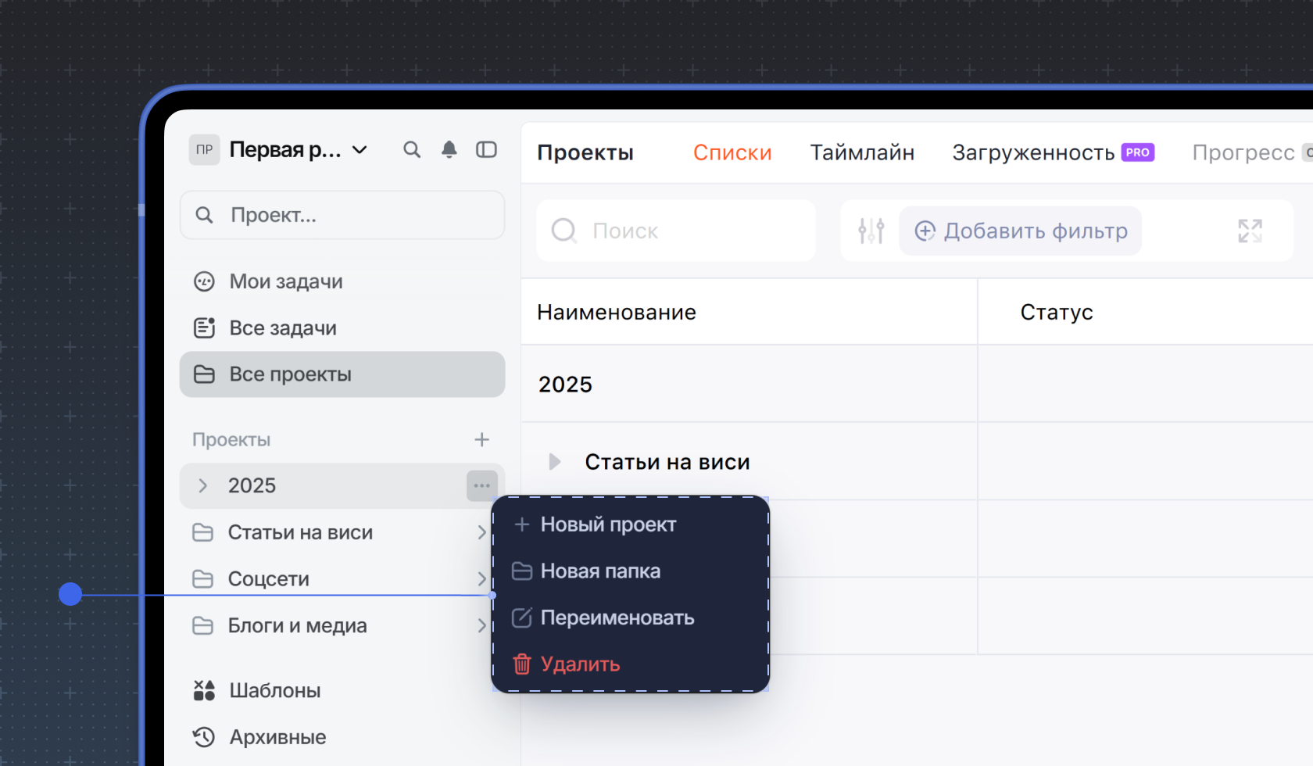1313x766 pixels.
Task: Expand the 2025 folder chevron in sidebar
Action: point(203,485)
